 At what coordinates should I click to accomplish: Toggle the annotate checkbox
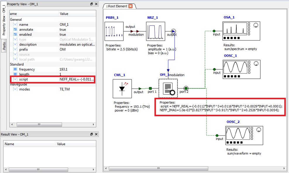(x=15, y=30)
